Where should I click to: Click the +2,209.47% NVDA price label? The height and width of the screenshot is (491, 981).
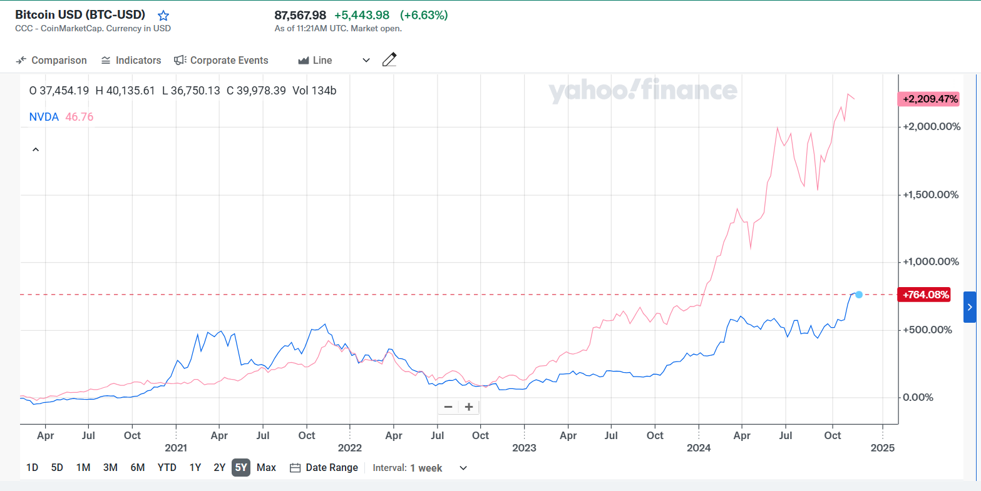coord(928,99)
